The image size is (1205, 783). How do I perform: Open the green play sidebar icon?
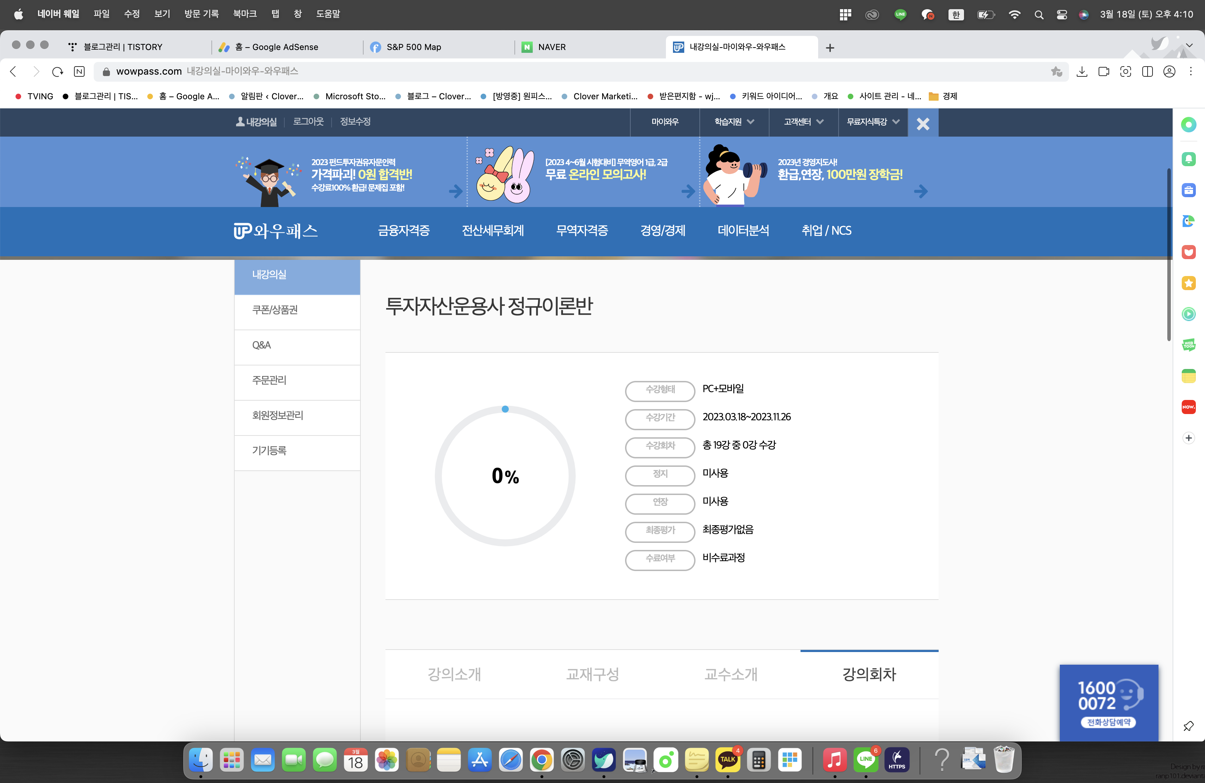point(1188,314)
